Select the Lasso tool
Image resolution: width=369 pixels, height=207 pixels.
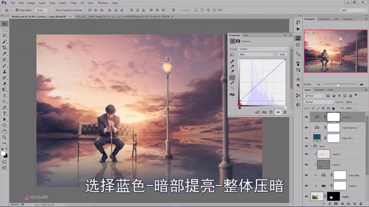[4, 35]
